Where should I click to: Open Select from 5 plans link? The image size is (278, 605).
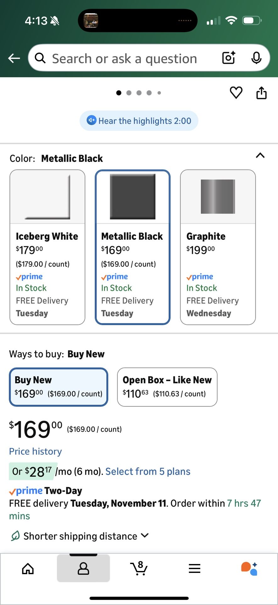148,471
